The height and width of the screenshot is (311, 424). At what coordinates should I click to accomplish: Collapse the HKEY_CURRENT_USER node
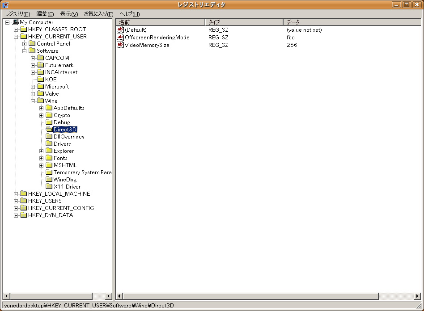(16, 37)
